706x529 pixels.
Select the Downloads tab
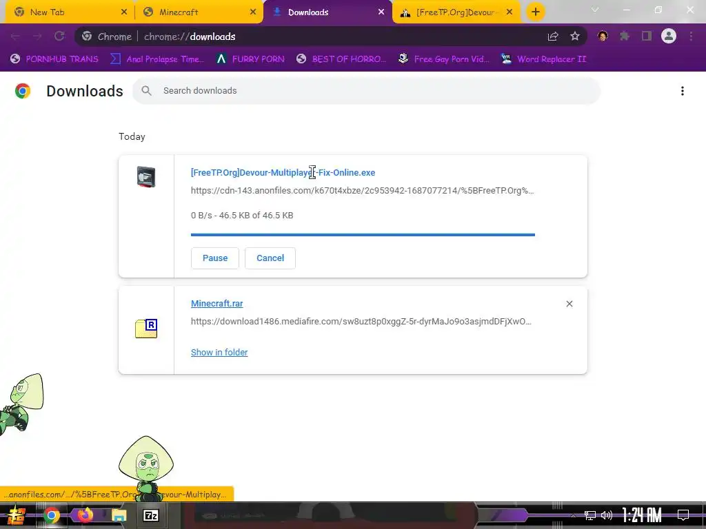(327, 12)
